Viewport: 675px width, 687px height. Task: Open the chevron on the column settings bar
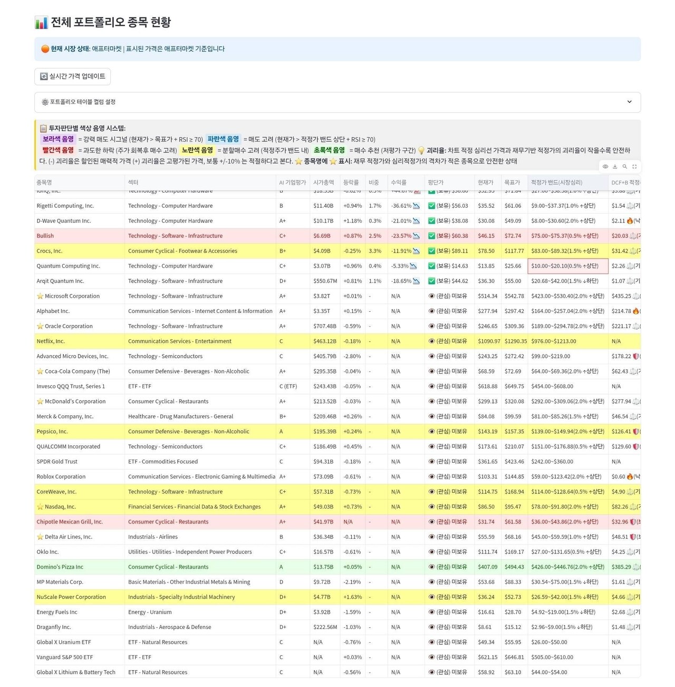pyautogui.click(x=630, y=102)
